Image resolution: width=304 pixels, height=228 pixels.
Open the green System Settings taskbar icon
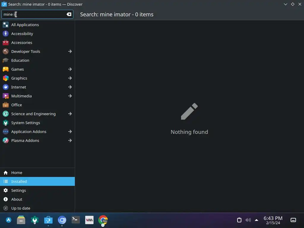[35, 220]
